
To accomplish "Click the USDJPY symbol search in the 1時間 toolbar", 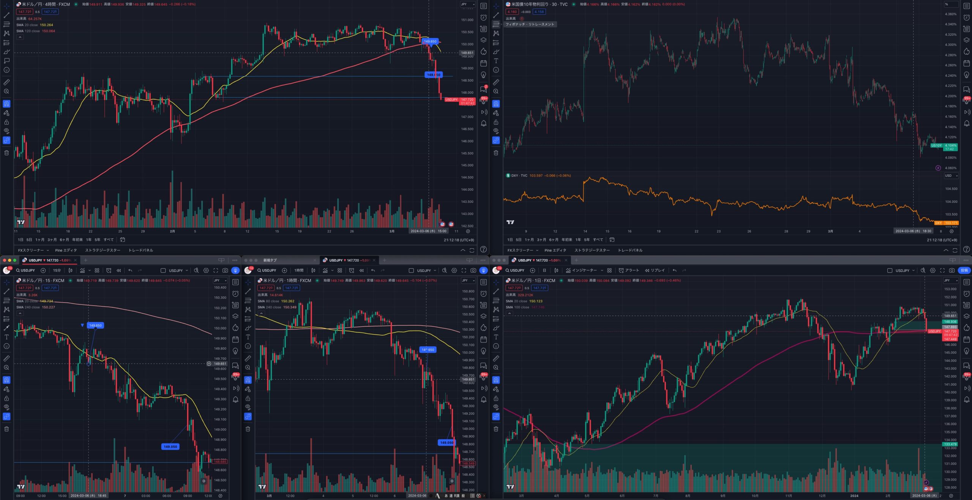I will 267,270.
